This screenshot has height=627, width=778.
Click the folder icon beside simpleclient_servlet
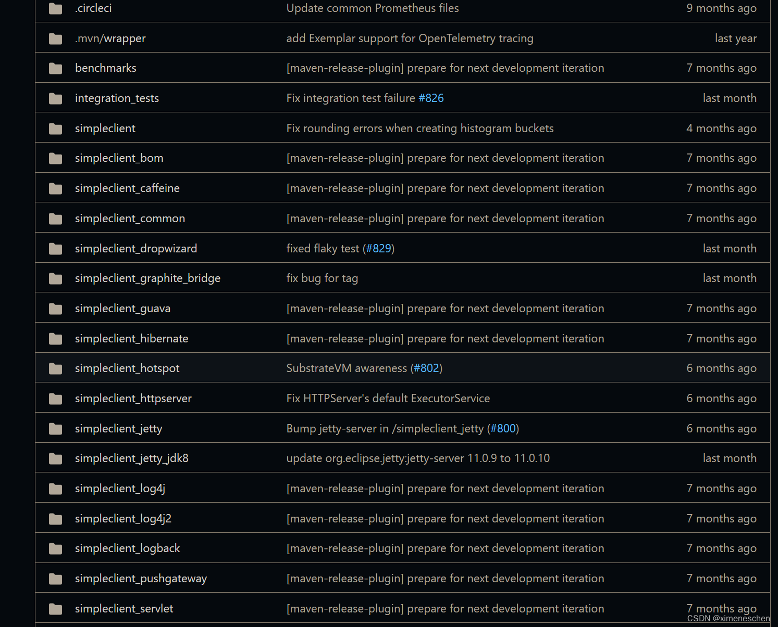click(x=55, y=609)
